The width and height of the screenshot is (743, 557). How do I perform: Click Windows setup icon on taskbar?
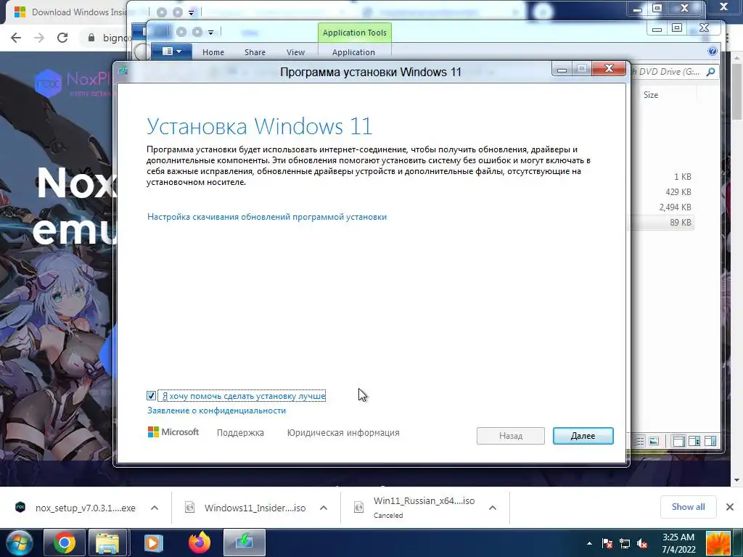point(245,542)
